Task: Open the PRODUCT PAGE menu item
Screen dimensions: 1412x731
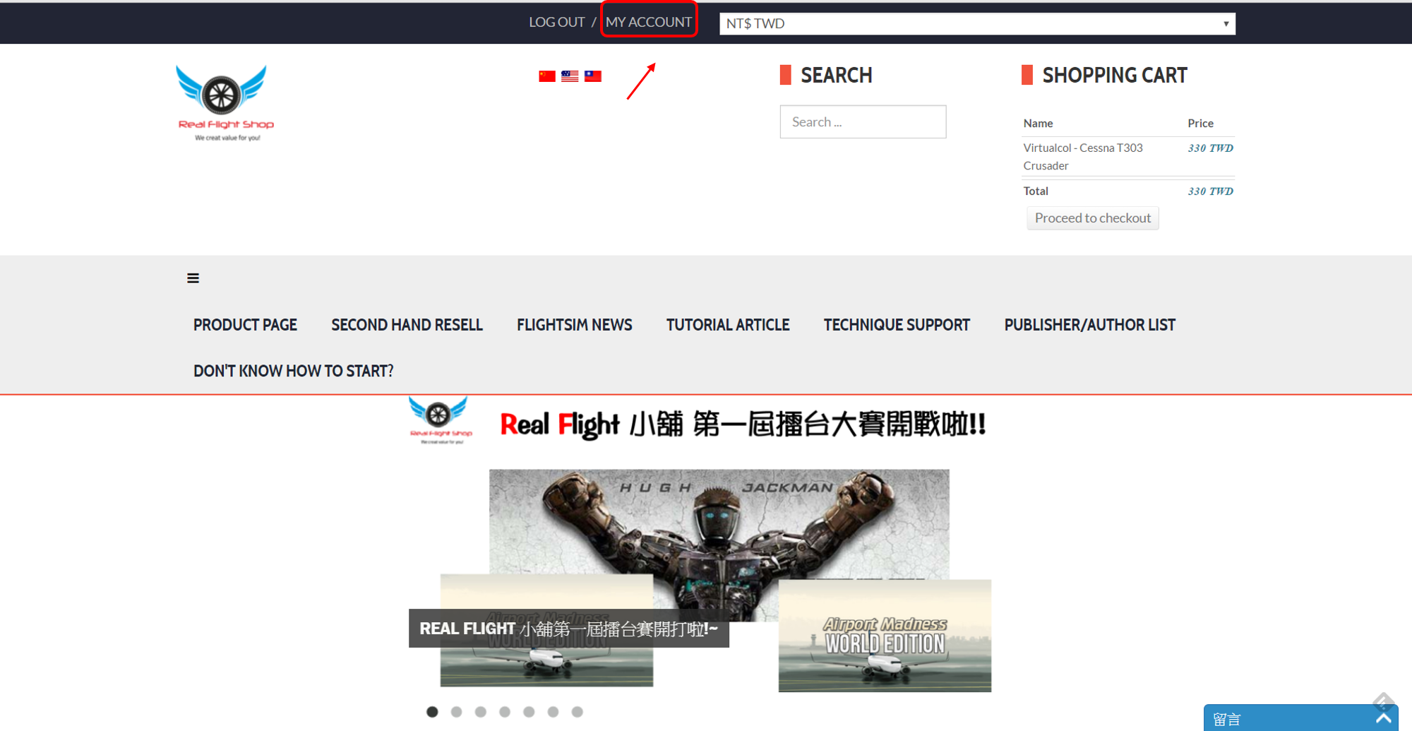Action: pos(245,325)
